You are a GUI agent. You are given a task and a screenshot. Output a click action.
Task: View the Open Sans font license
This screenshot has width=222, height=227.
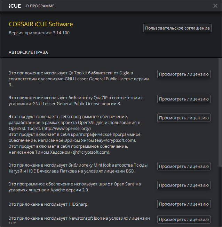point(184,185)
